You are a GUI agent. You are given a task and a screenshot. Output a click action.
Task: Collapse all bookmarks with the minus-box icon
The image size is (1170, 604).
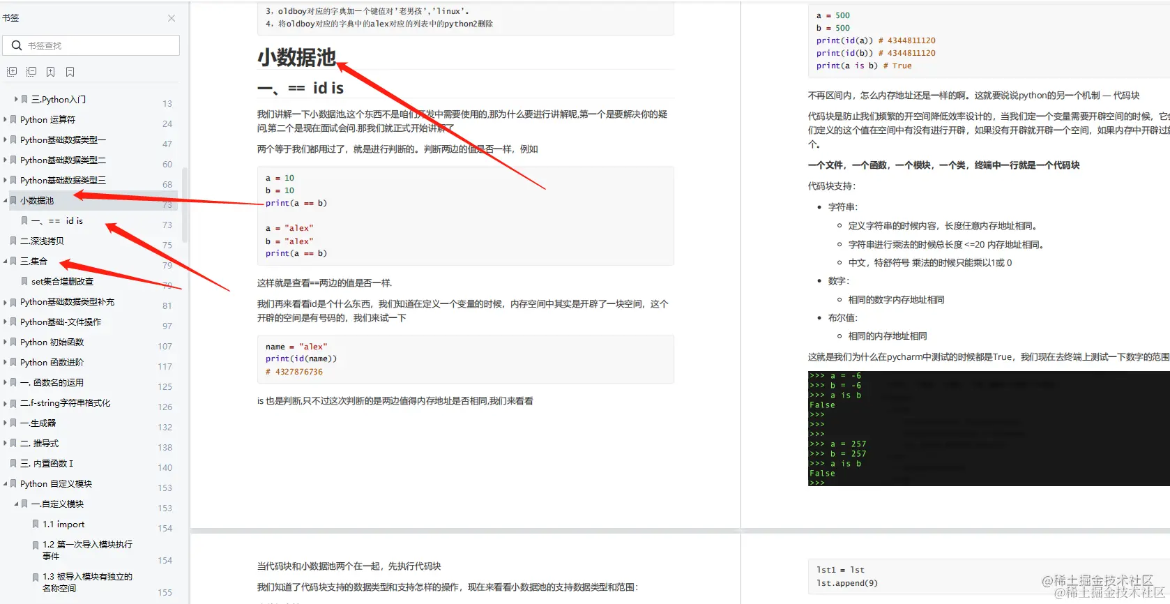[31, 72]
